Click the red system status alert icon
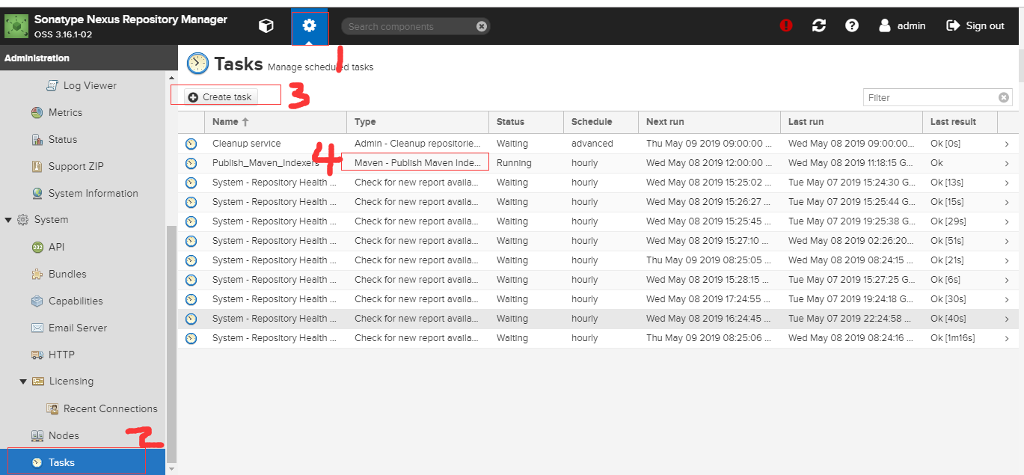 pyautogui.click(x=785, y=25)
